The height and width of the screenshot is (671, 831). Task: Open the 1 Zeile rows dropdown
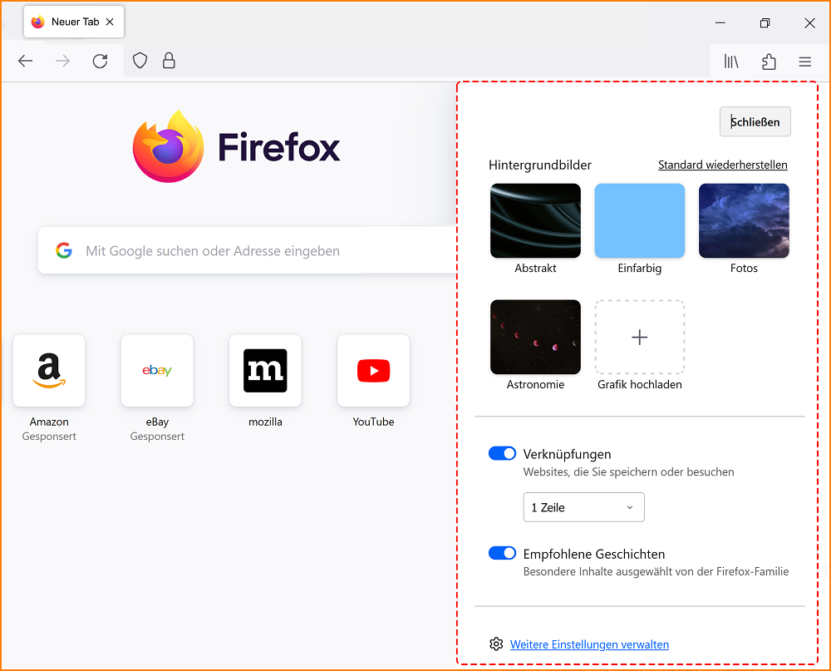(583, 507)
